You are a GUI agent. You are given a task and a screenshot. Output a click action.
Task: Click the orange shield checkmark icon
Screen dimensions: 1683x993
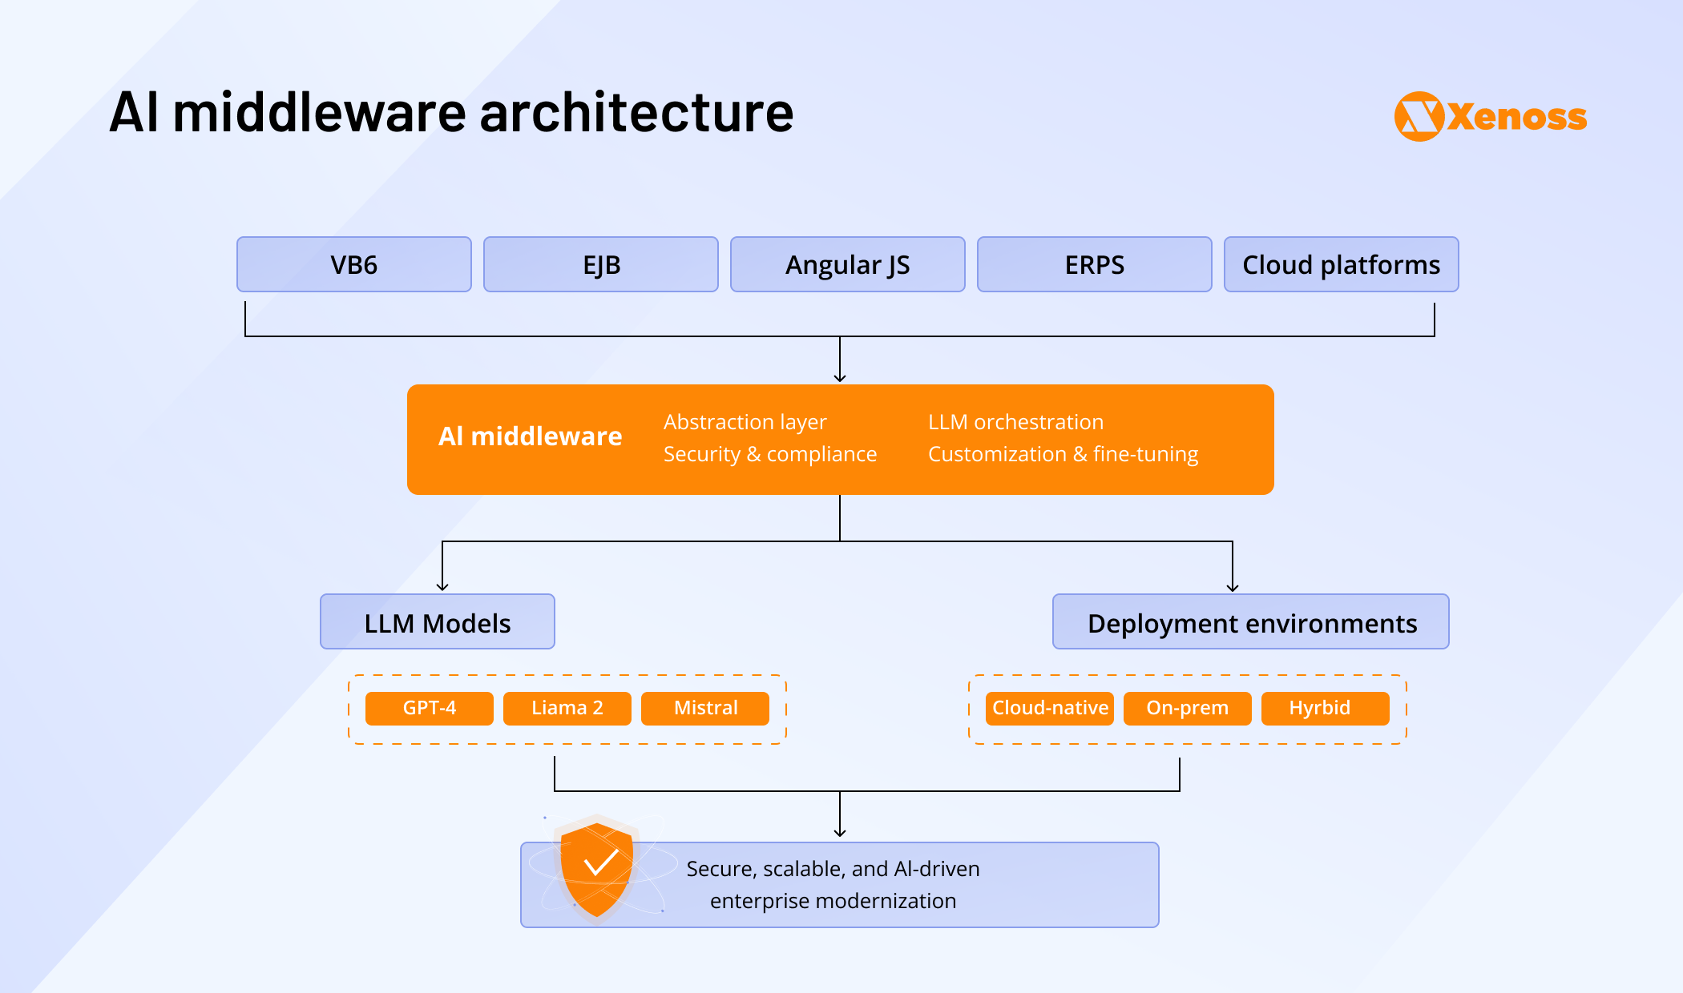coord(597,870)
